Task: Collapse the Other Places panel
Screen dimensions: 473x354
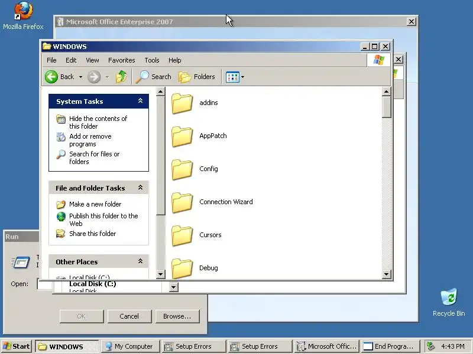Action: tap(140, 261)
